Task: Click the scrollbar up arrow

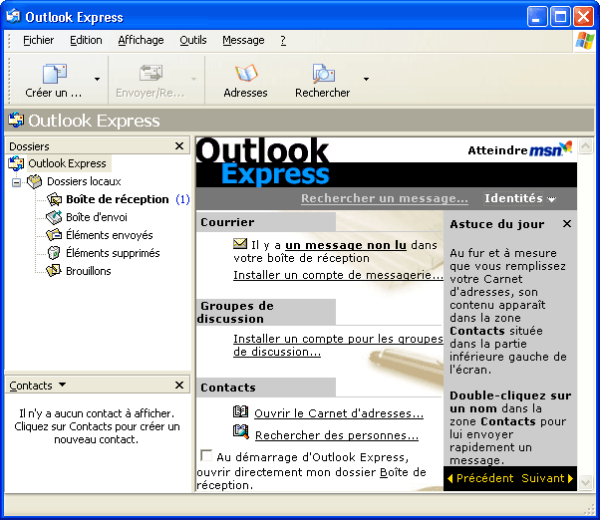Action: (x=585, y=145)
